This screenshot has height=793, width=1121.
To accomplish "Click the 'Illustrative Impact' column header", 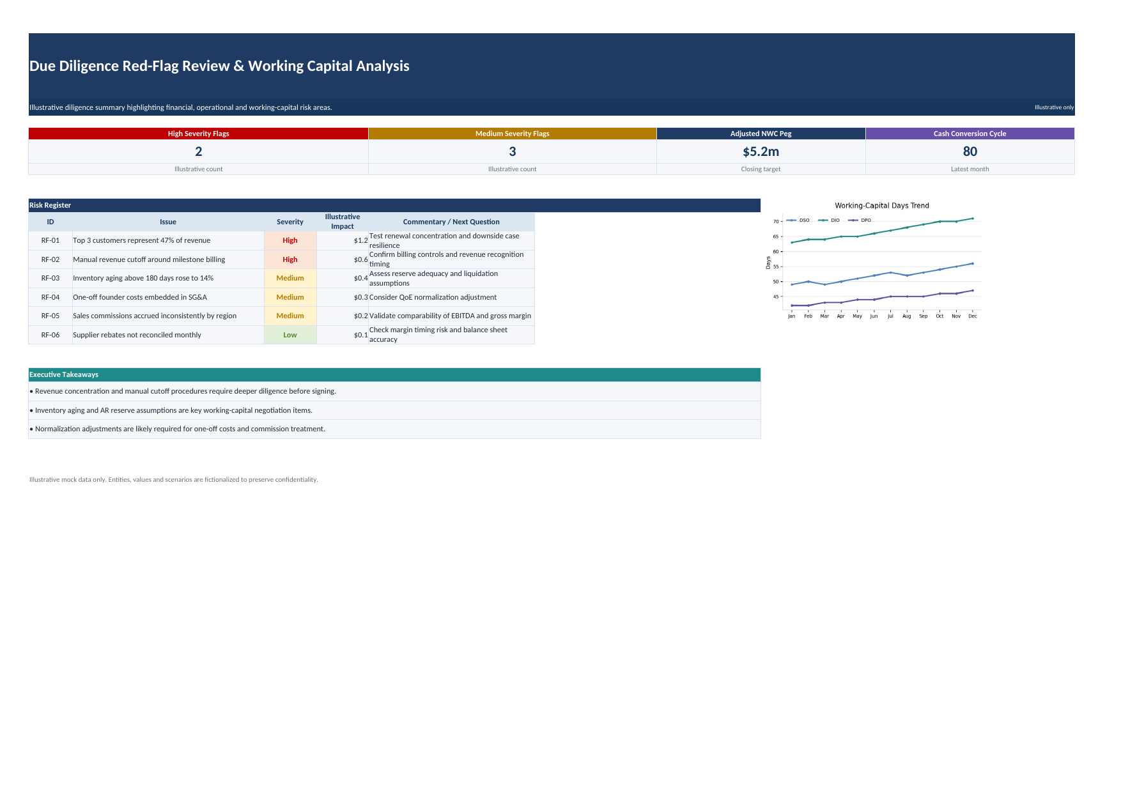I will tap(343, 222).
